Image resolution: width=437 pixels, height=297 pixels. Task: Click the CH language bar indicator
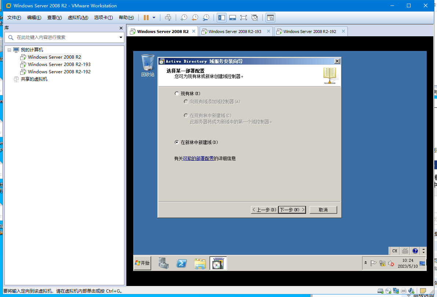(x=395, y=251)
